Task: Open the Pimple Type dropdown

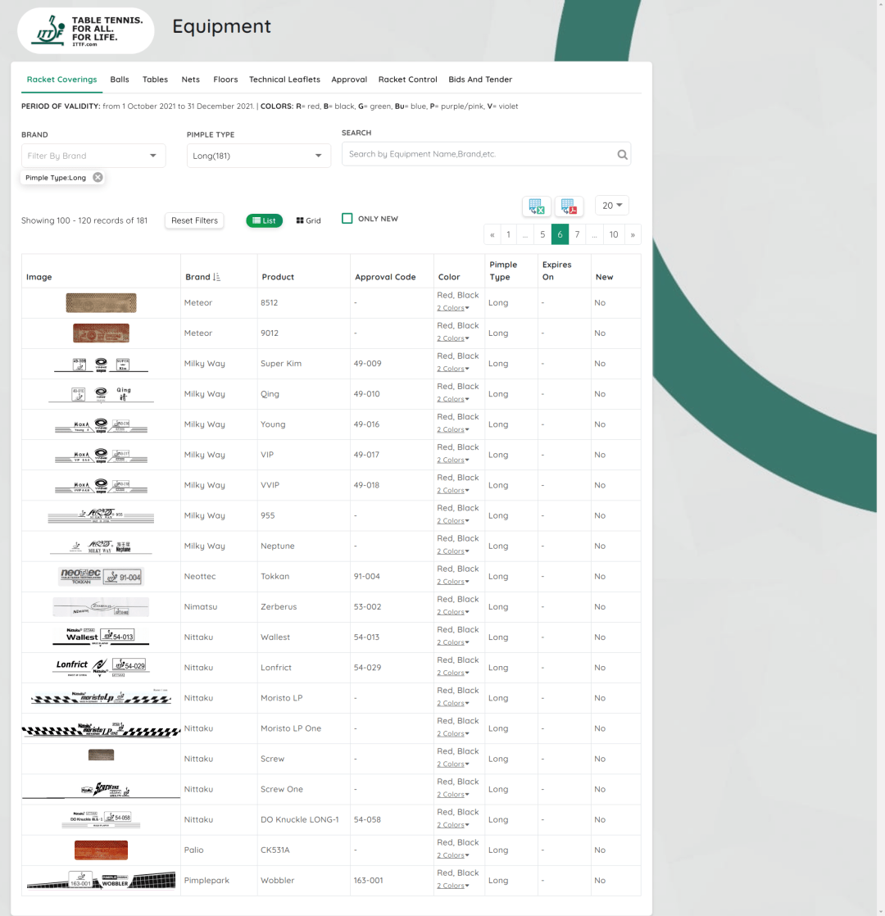Action: pos(258,156)
